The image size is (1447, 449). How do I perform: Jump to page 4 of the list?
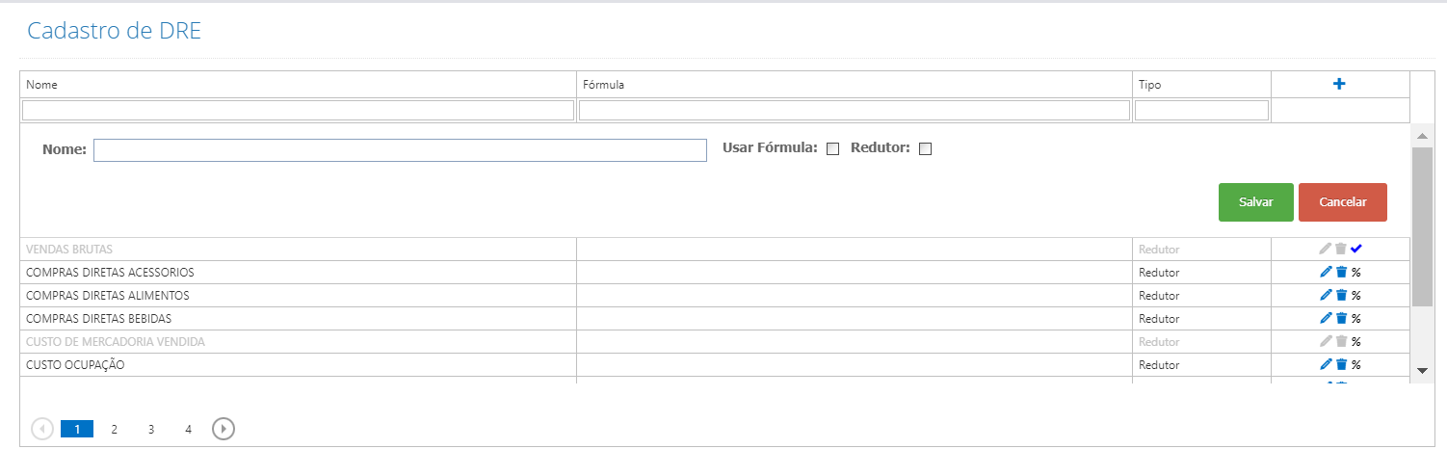[x=188, y=429]
